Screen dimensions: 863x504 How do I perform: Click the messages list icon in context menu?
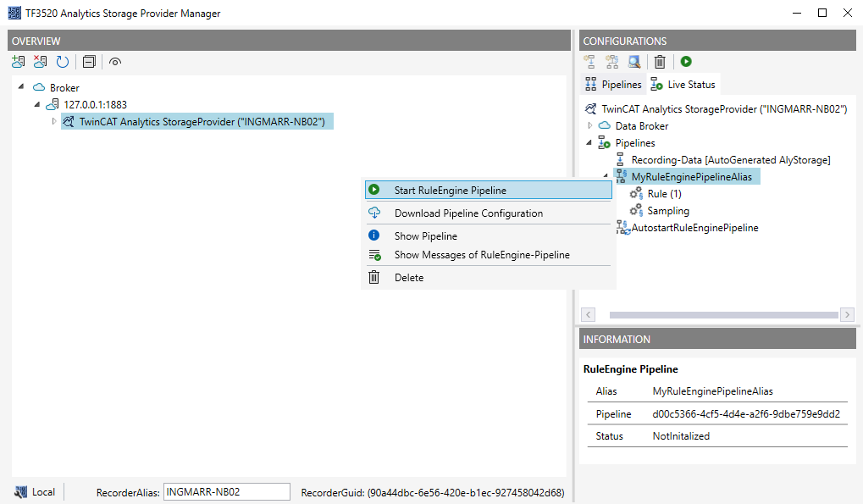click(x=374, y=255)
